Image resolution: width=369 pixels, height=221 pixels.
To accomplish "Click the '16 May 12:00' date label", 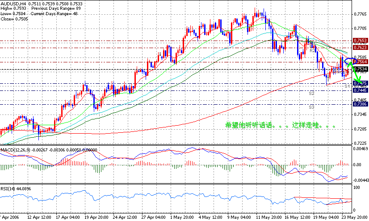I will click(x=297, y=217).
